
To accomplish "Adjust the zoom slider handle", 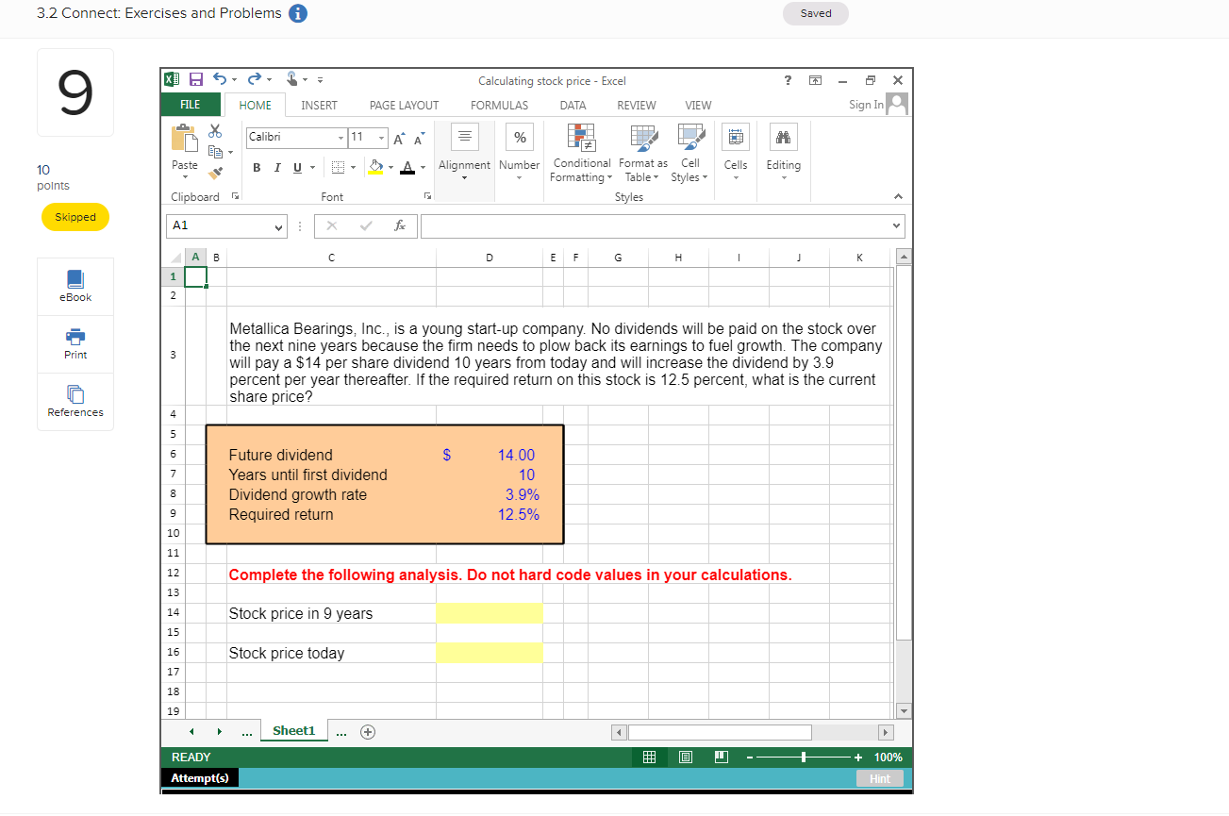I will (x=803, y=758).
